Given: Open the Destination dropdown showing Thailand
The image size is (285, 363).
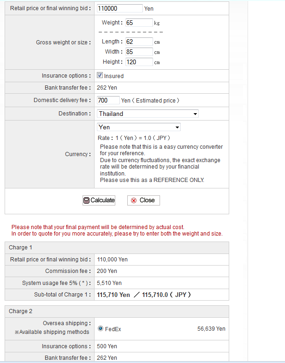Looking at the screenshot, I should point(148,114).
